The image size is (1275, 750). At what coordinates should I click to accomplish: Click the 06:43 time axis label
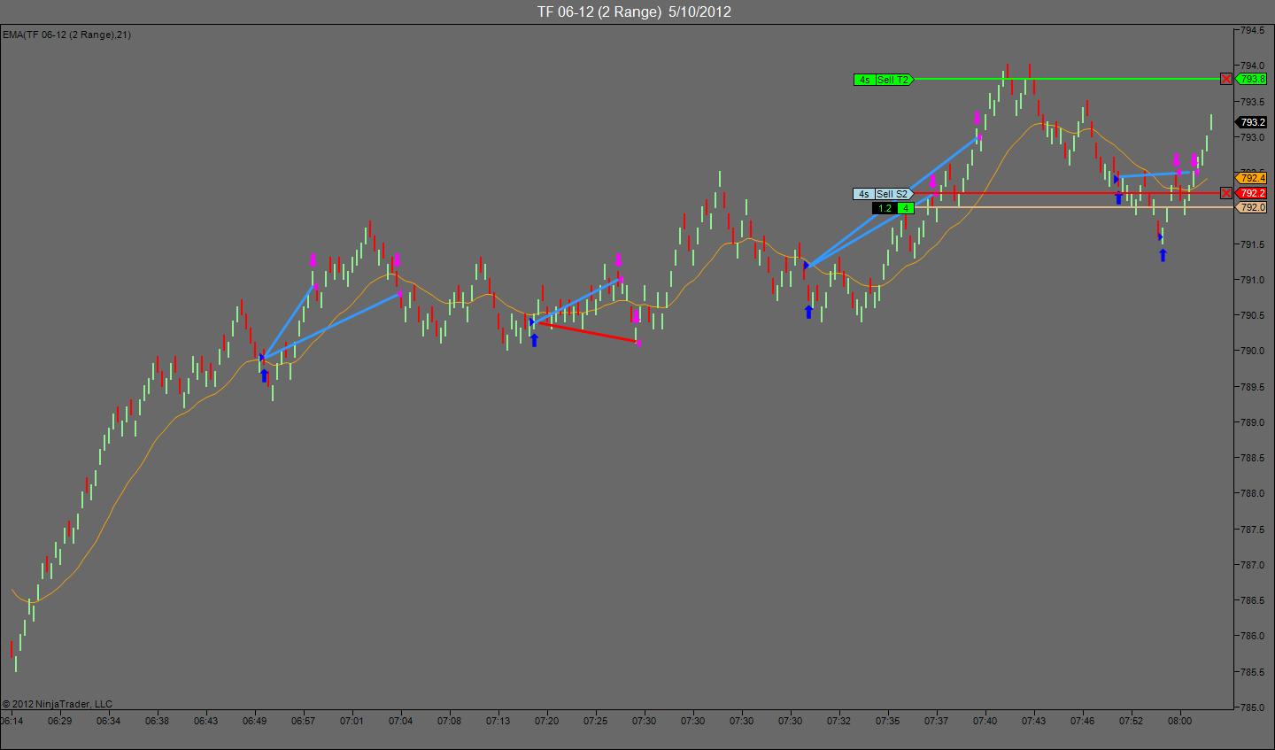[x=206, y=721]
